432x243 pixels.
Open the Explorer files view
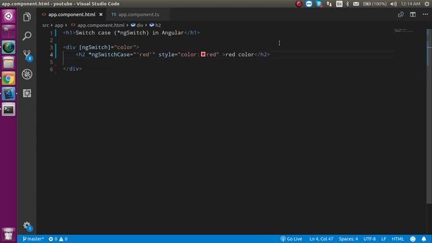[x=27, y=17]
